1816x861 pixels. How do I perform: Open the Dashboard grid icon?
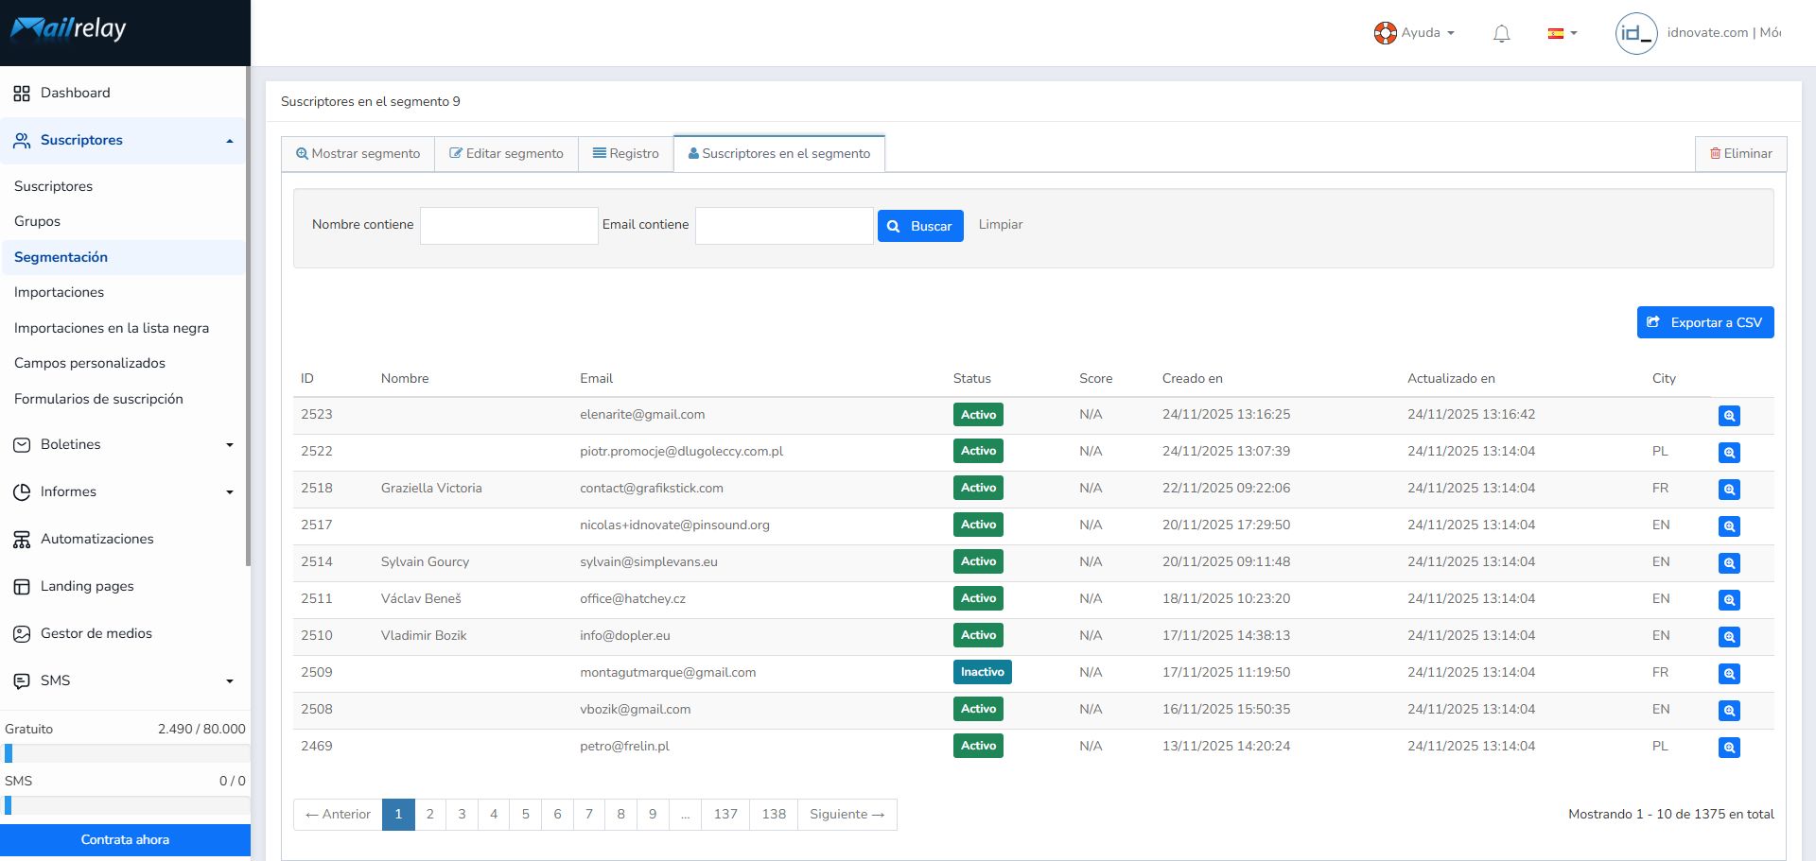pos(22,94)
